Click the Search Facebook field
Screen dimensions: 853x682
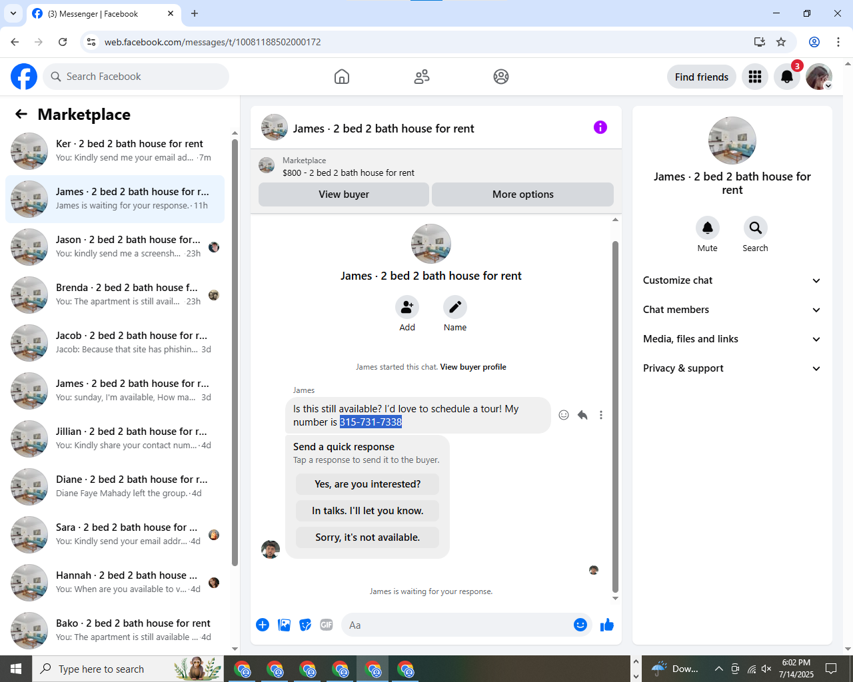pyautogui.click(x=136, y=77)
